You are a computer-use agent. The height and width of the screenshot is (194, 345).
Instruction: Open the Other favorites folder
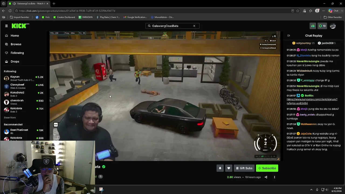point(333,17)
